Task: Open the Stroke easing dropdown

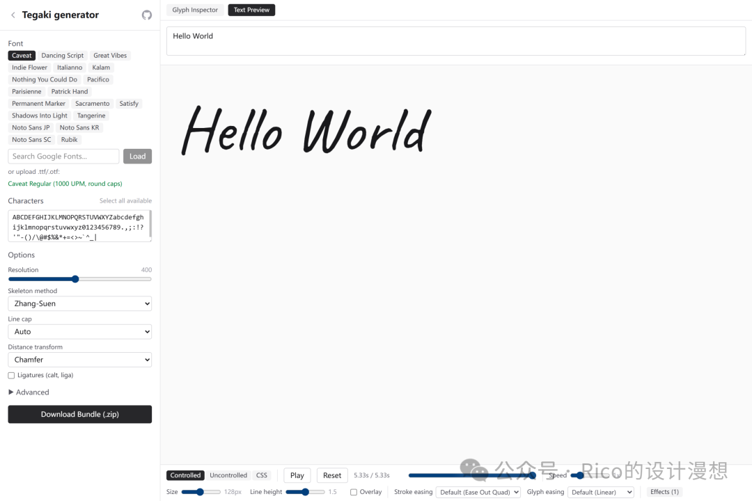Action: pyautogui.click(x=478, y=492)
